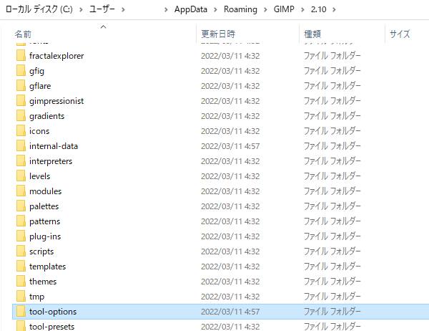This screenshot has height=331, width=429.
Task: Click the scripts folder icon
Action: [x=21, y=251]
